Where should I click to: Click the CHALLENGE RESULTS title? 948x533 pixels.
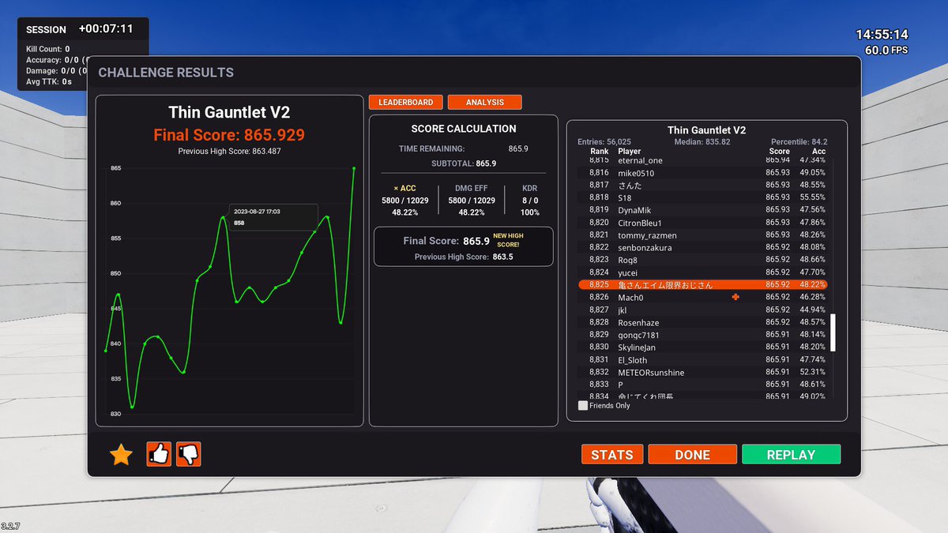point(166,73)
